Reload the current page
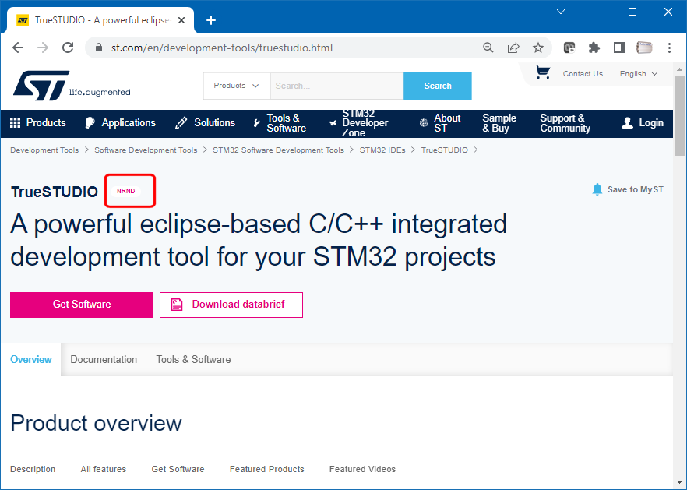Image resolution: width=687 pixels, height=490 pixels. [68, 48]
